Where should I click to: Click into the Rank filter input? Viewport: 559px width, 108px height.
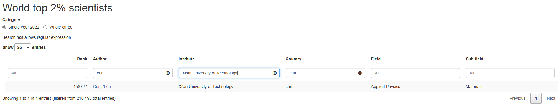click(x=47, y=73)
